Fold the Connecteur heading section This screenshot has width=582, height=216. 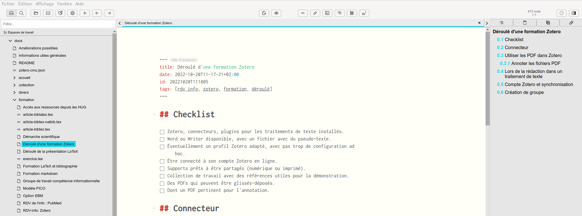(x=154, y=208)
